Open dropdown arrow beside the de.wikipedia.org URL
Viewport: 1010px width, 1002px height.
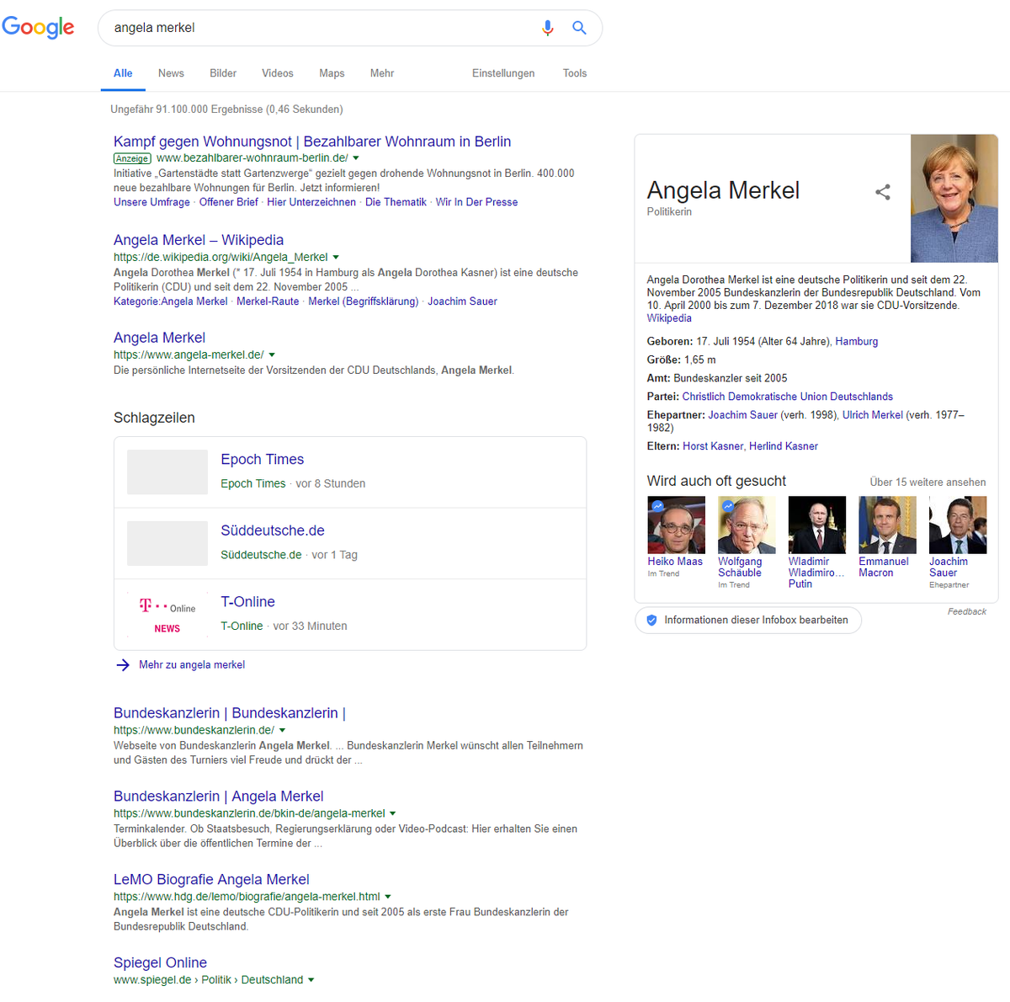coord(336,258)
